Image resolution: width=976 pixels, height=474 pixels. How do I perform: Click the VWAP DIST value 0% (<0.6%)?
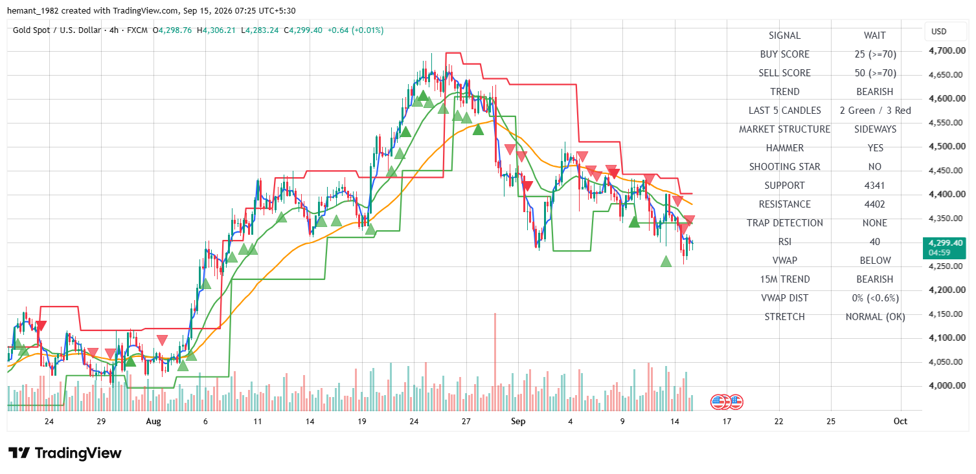click(x=875, y=298)
